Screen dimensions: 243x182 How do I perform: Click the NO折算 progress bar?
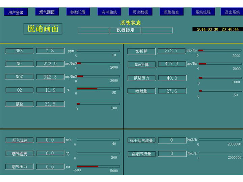click(x=220, y=51)
